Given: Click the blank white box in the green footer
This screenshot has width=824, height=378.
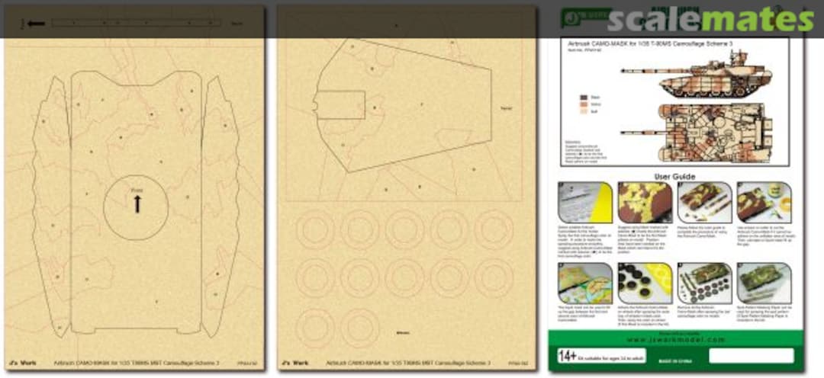Looking at the screenshot, I should [751, 355].
